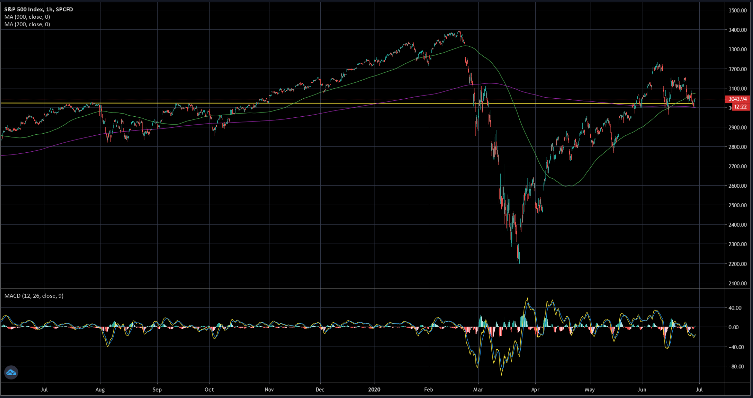Click the TradingView cloud logo icon
This screenshot has width=753, height=398.
pos(11,372)
